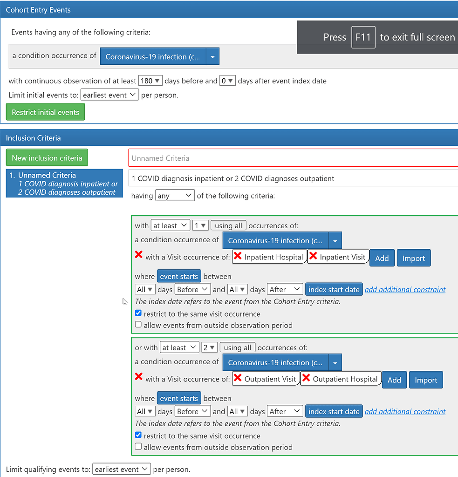This screenshot has height=477, width=458.
Task: Select the Unnamed Criteria entry in the sidebar
Action: [x=64, y=183]
